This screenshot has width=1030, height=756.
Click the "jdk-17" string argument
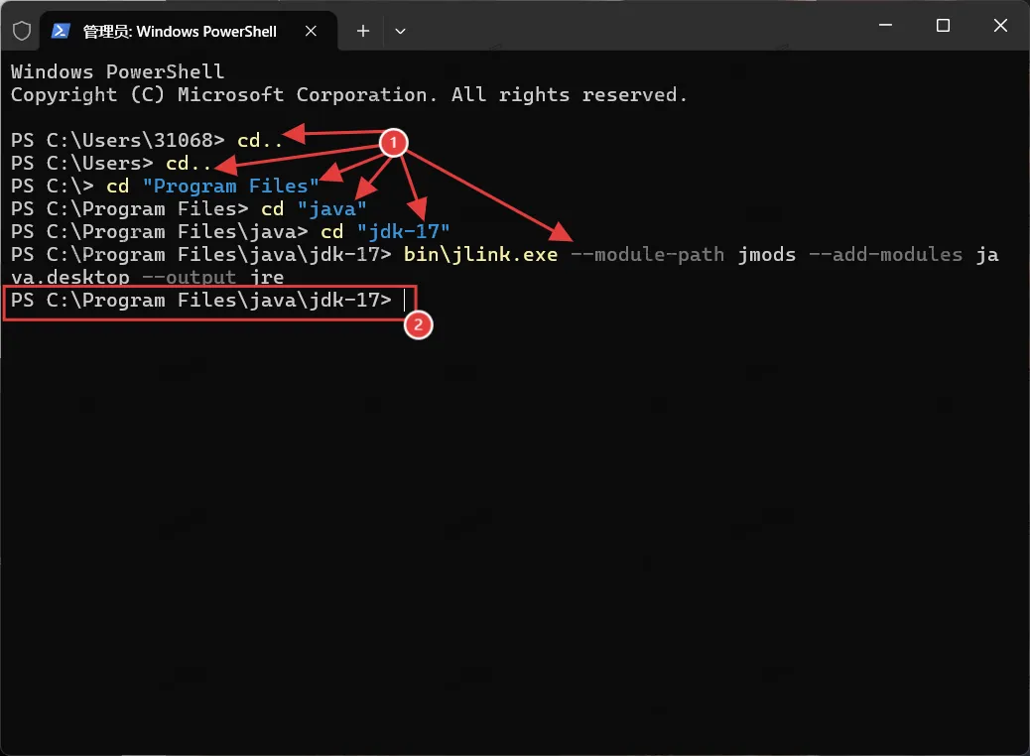(403, 231)
